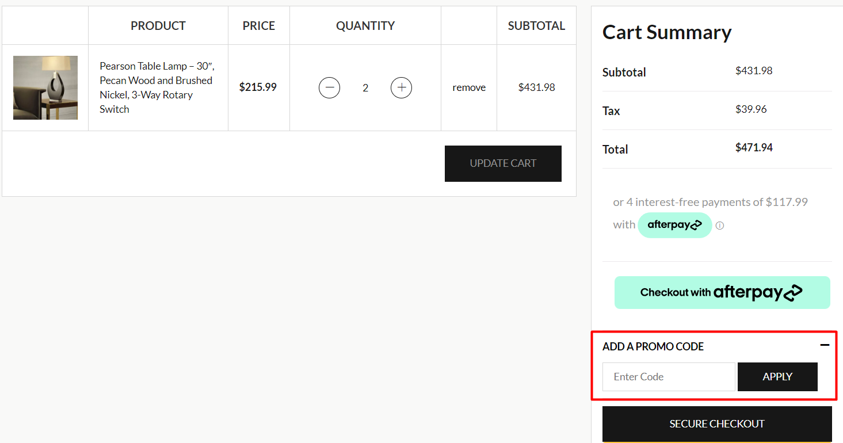The height and width of the screenshot is (443, 843).
Task: Click the ADD A PROMO CODE label
Action: [x=653, y=346]
